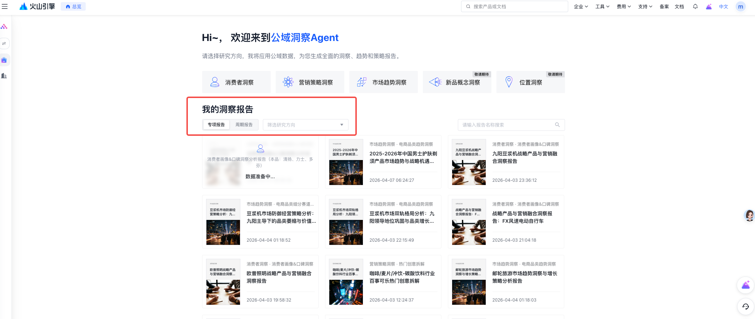
Task: Select the 市场趋势洞察 research direction
Action: [x=384, y=82]
